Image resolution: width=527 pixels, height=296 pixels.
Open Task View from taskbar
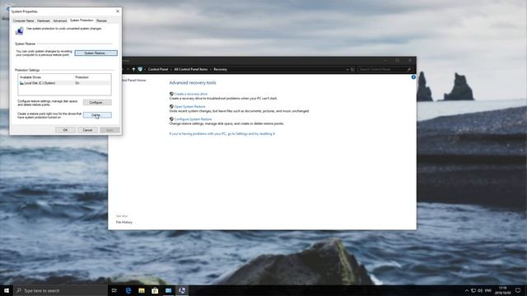114,290
